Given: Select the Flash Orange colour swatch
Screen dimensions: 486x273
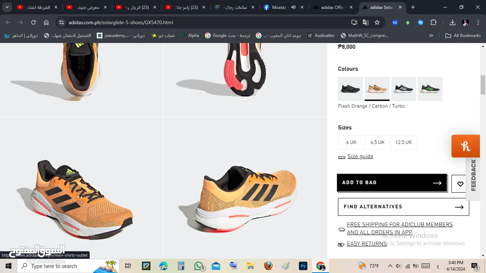Looking at the screenshot, I should [377, 89].
